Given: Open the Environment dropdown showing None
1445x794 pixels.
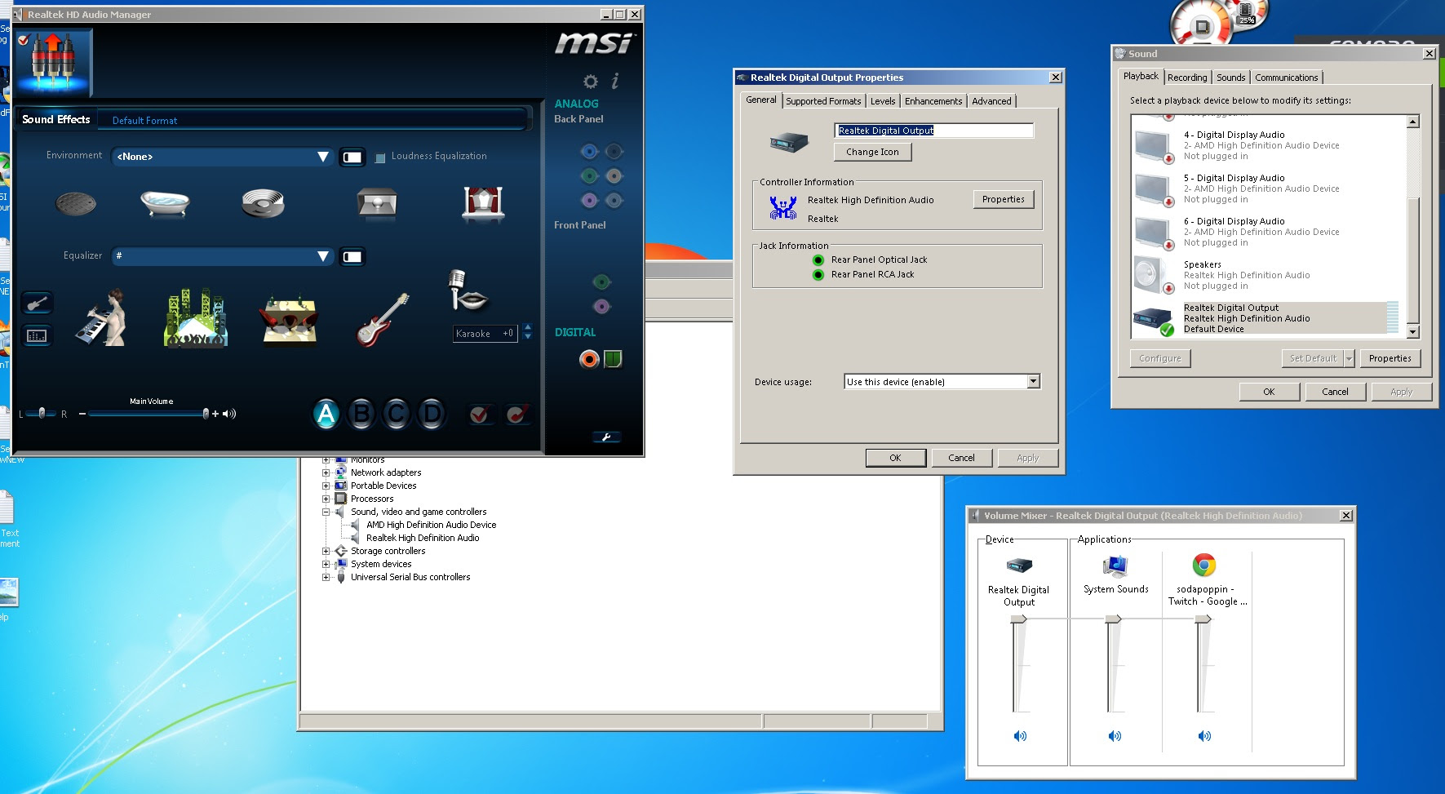Looking at the screenshot, I should point(223,156).
